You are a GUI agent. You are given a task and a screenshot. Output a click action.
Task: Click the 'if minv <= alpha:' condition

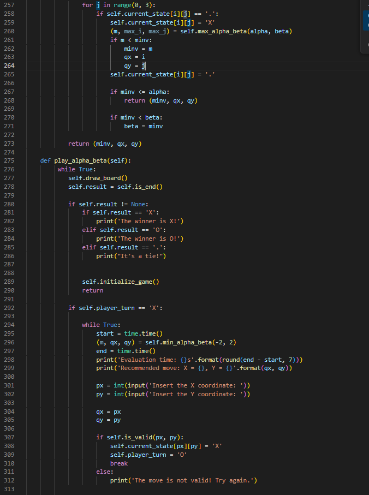(140, 92)
